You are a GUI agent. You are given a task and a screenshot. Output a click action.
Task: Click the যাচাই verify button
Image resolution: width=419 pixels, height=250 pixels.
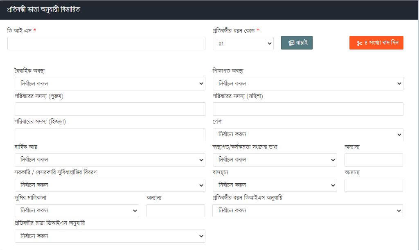click(x=297, y=43)
